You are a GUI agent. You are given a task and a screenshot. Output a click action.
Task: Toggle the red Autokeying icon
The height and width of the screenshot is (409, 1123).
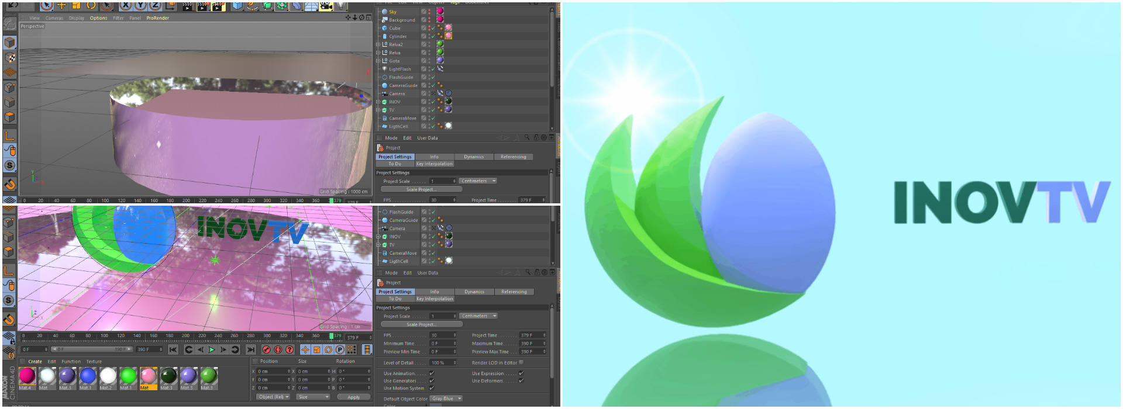pos(278,349)
